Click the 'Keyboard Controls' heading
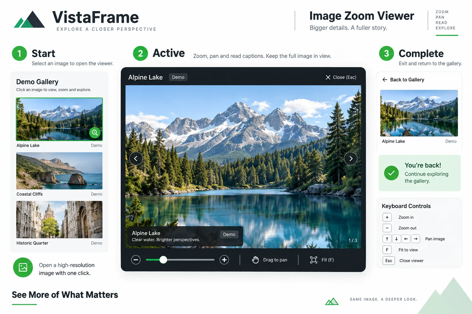Image resolution: width=472 pixels, height=314 pixels. pyautogui.click(x=406, y=206)
